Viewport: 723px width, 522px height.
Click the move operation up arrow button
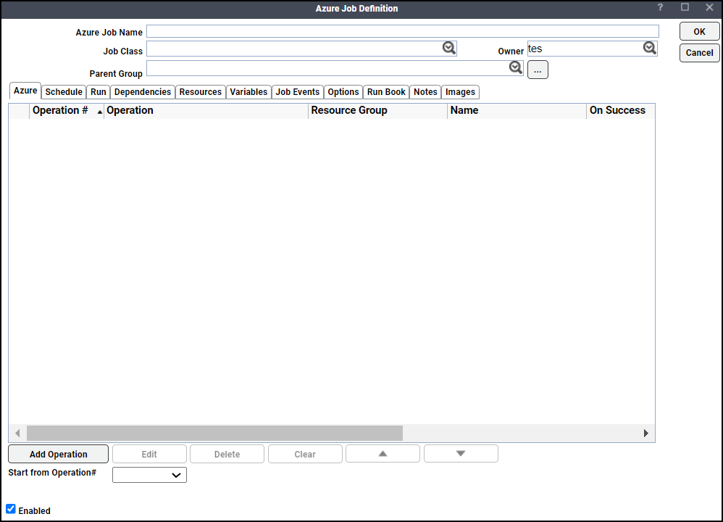[383, 454]
